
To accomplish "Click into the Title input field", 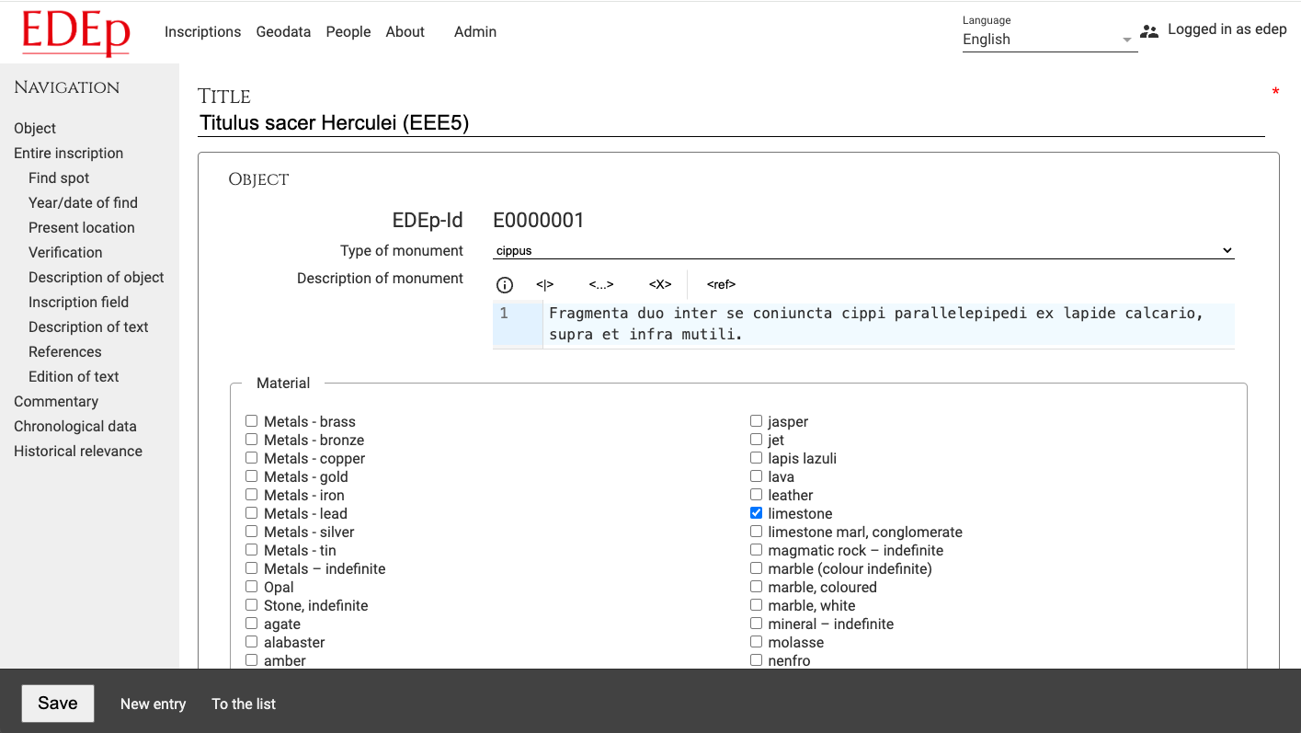I will tap(731, 122).
